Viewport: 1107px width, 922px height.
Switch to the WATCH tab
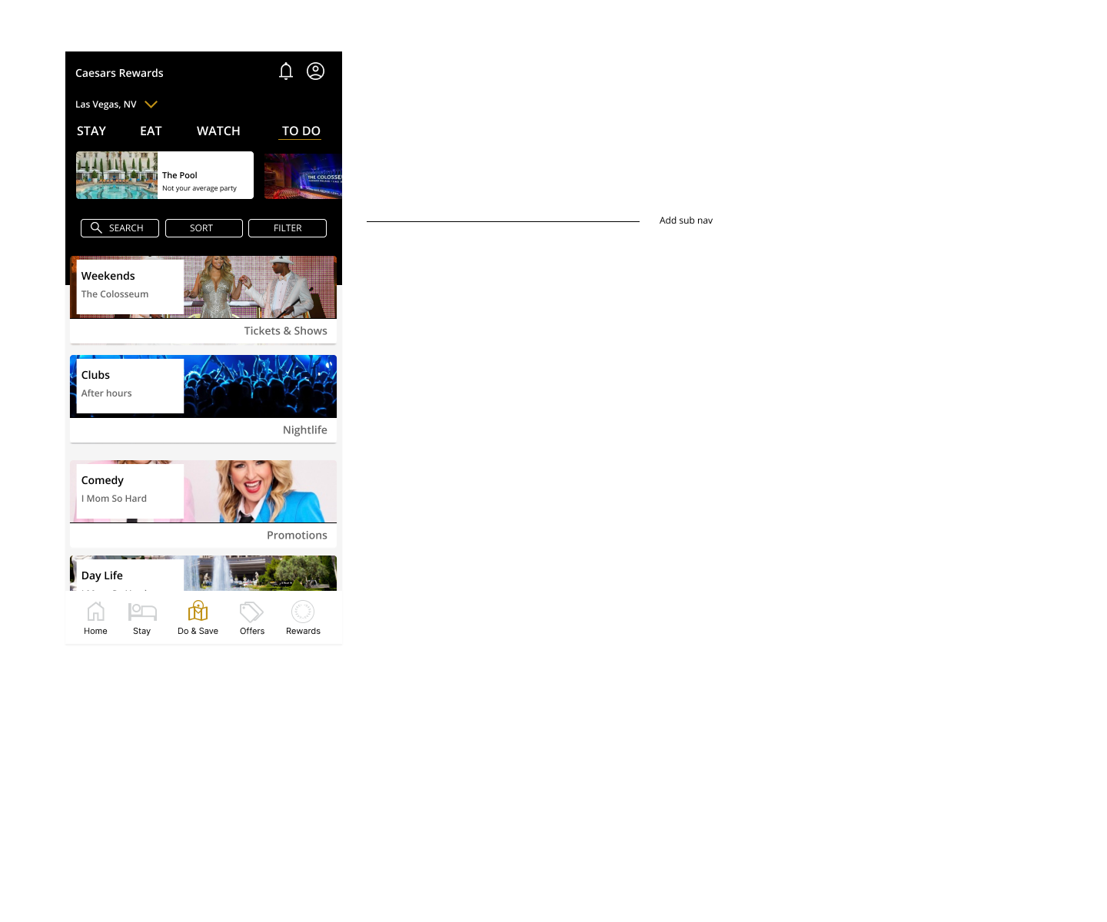click(218, 131)
